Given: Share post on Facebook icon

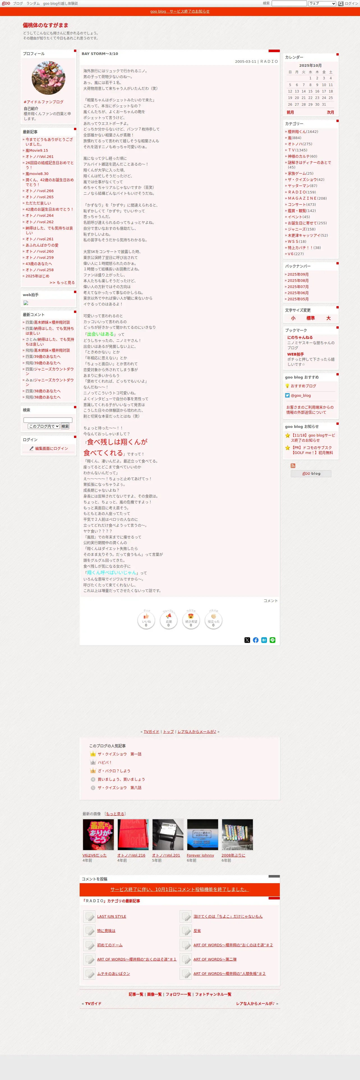Looking at the screenshot, I should click(x=256, y=640).
